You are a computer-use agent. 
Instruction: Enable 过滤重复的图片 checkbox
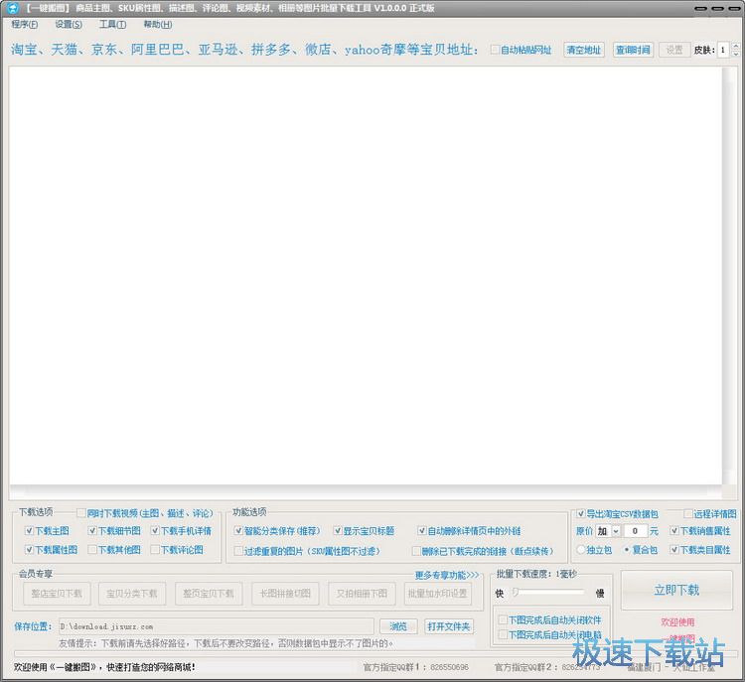[x=238, y=551]
